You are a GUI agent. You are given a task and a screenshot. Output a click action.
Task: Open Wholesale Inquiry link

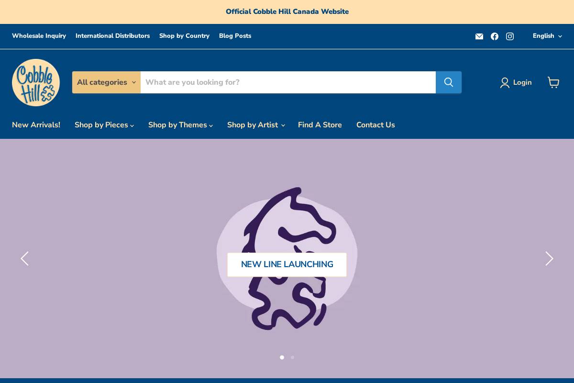click(x=39, y=36)
